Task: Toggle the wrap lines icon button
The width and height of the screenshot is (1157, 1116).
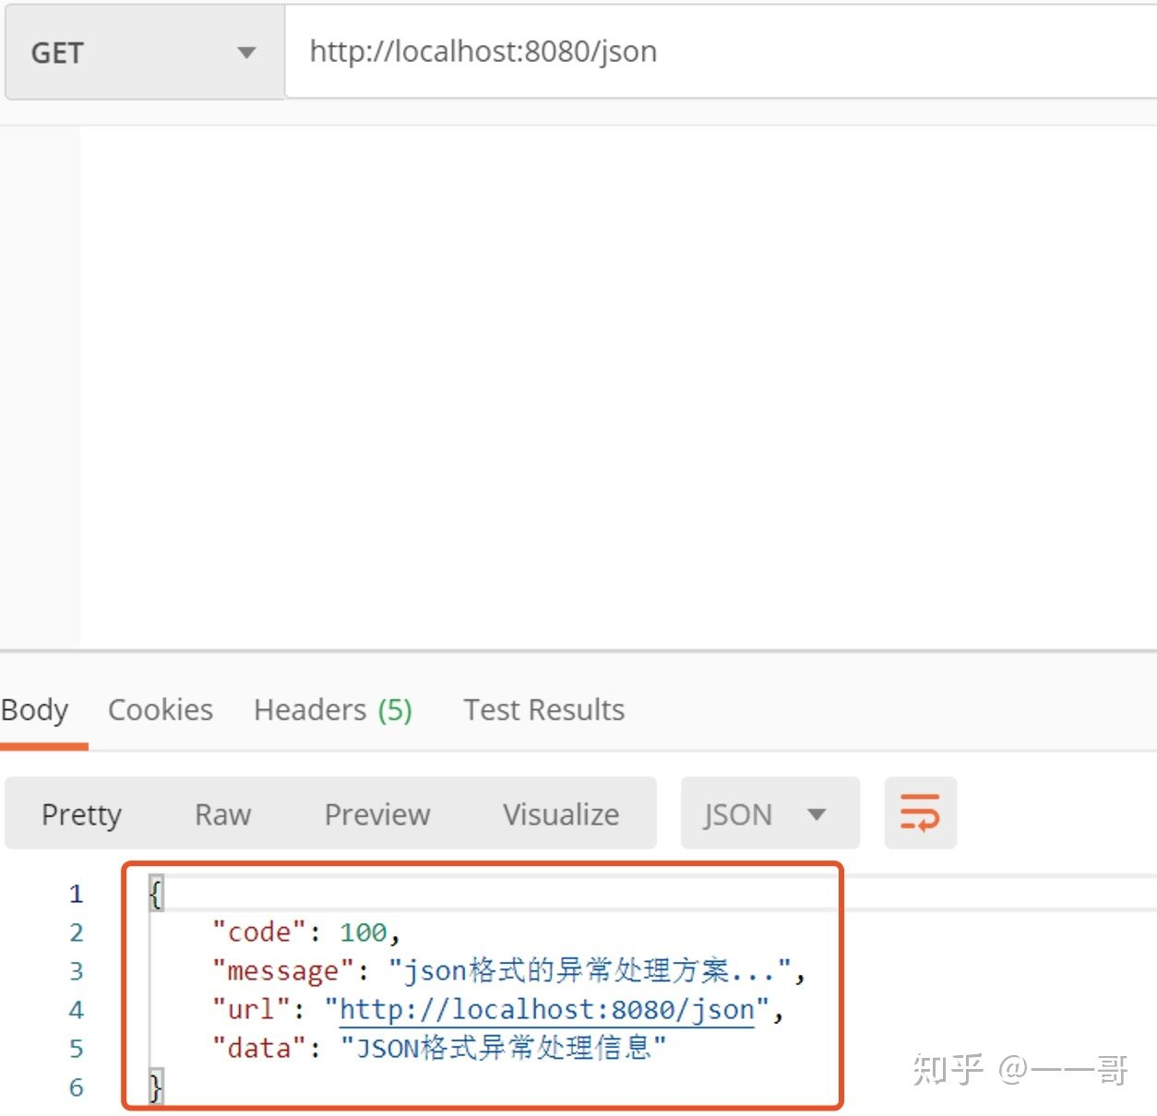Action: 920,813
